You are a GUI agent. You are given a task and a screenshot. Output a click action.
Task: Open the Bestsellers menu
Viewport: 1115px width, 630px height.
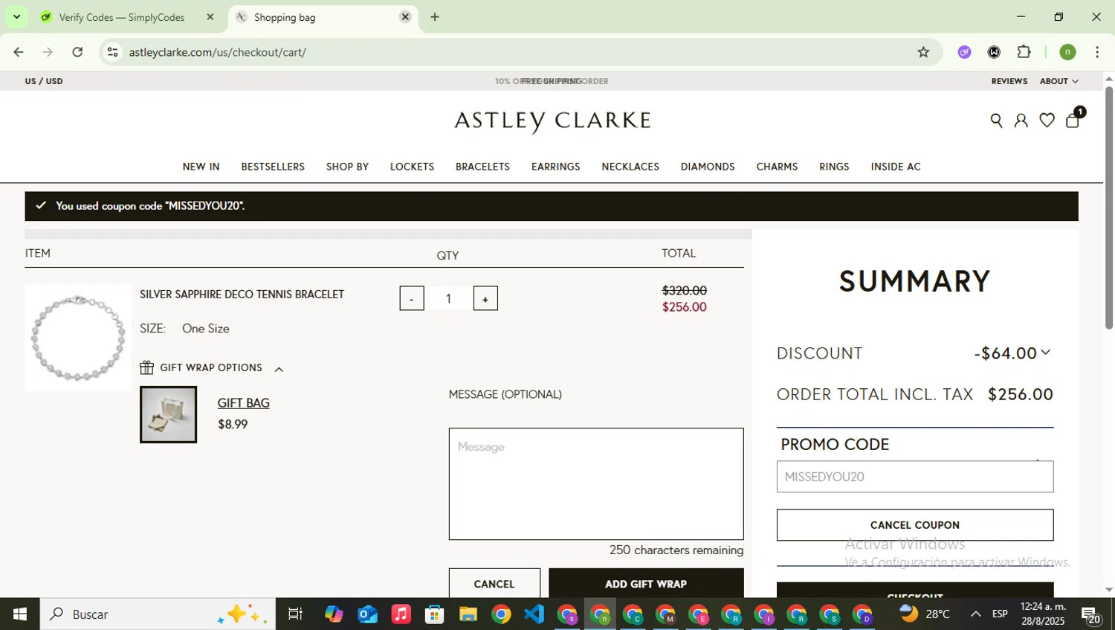pos(273,167)
